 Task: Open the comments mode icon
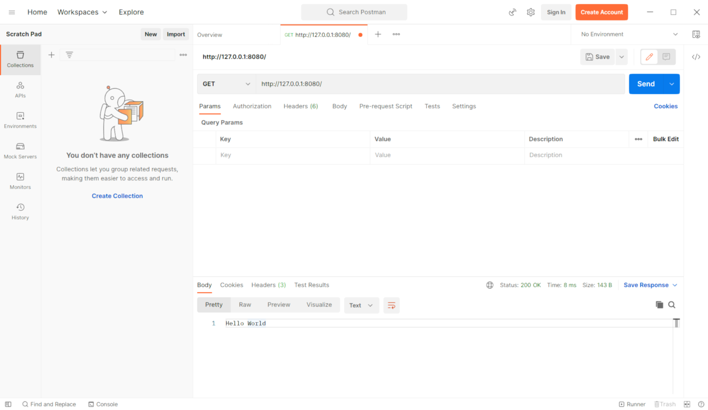[x=666, y=57]
